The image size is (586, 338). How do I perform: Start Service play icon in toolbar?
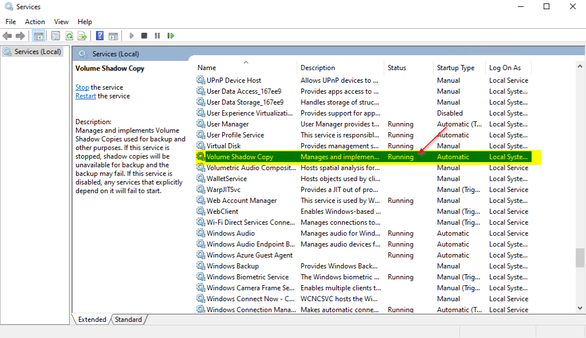coord(131,36)
